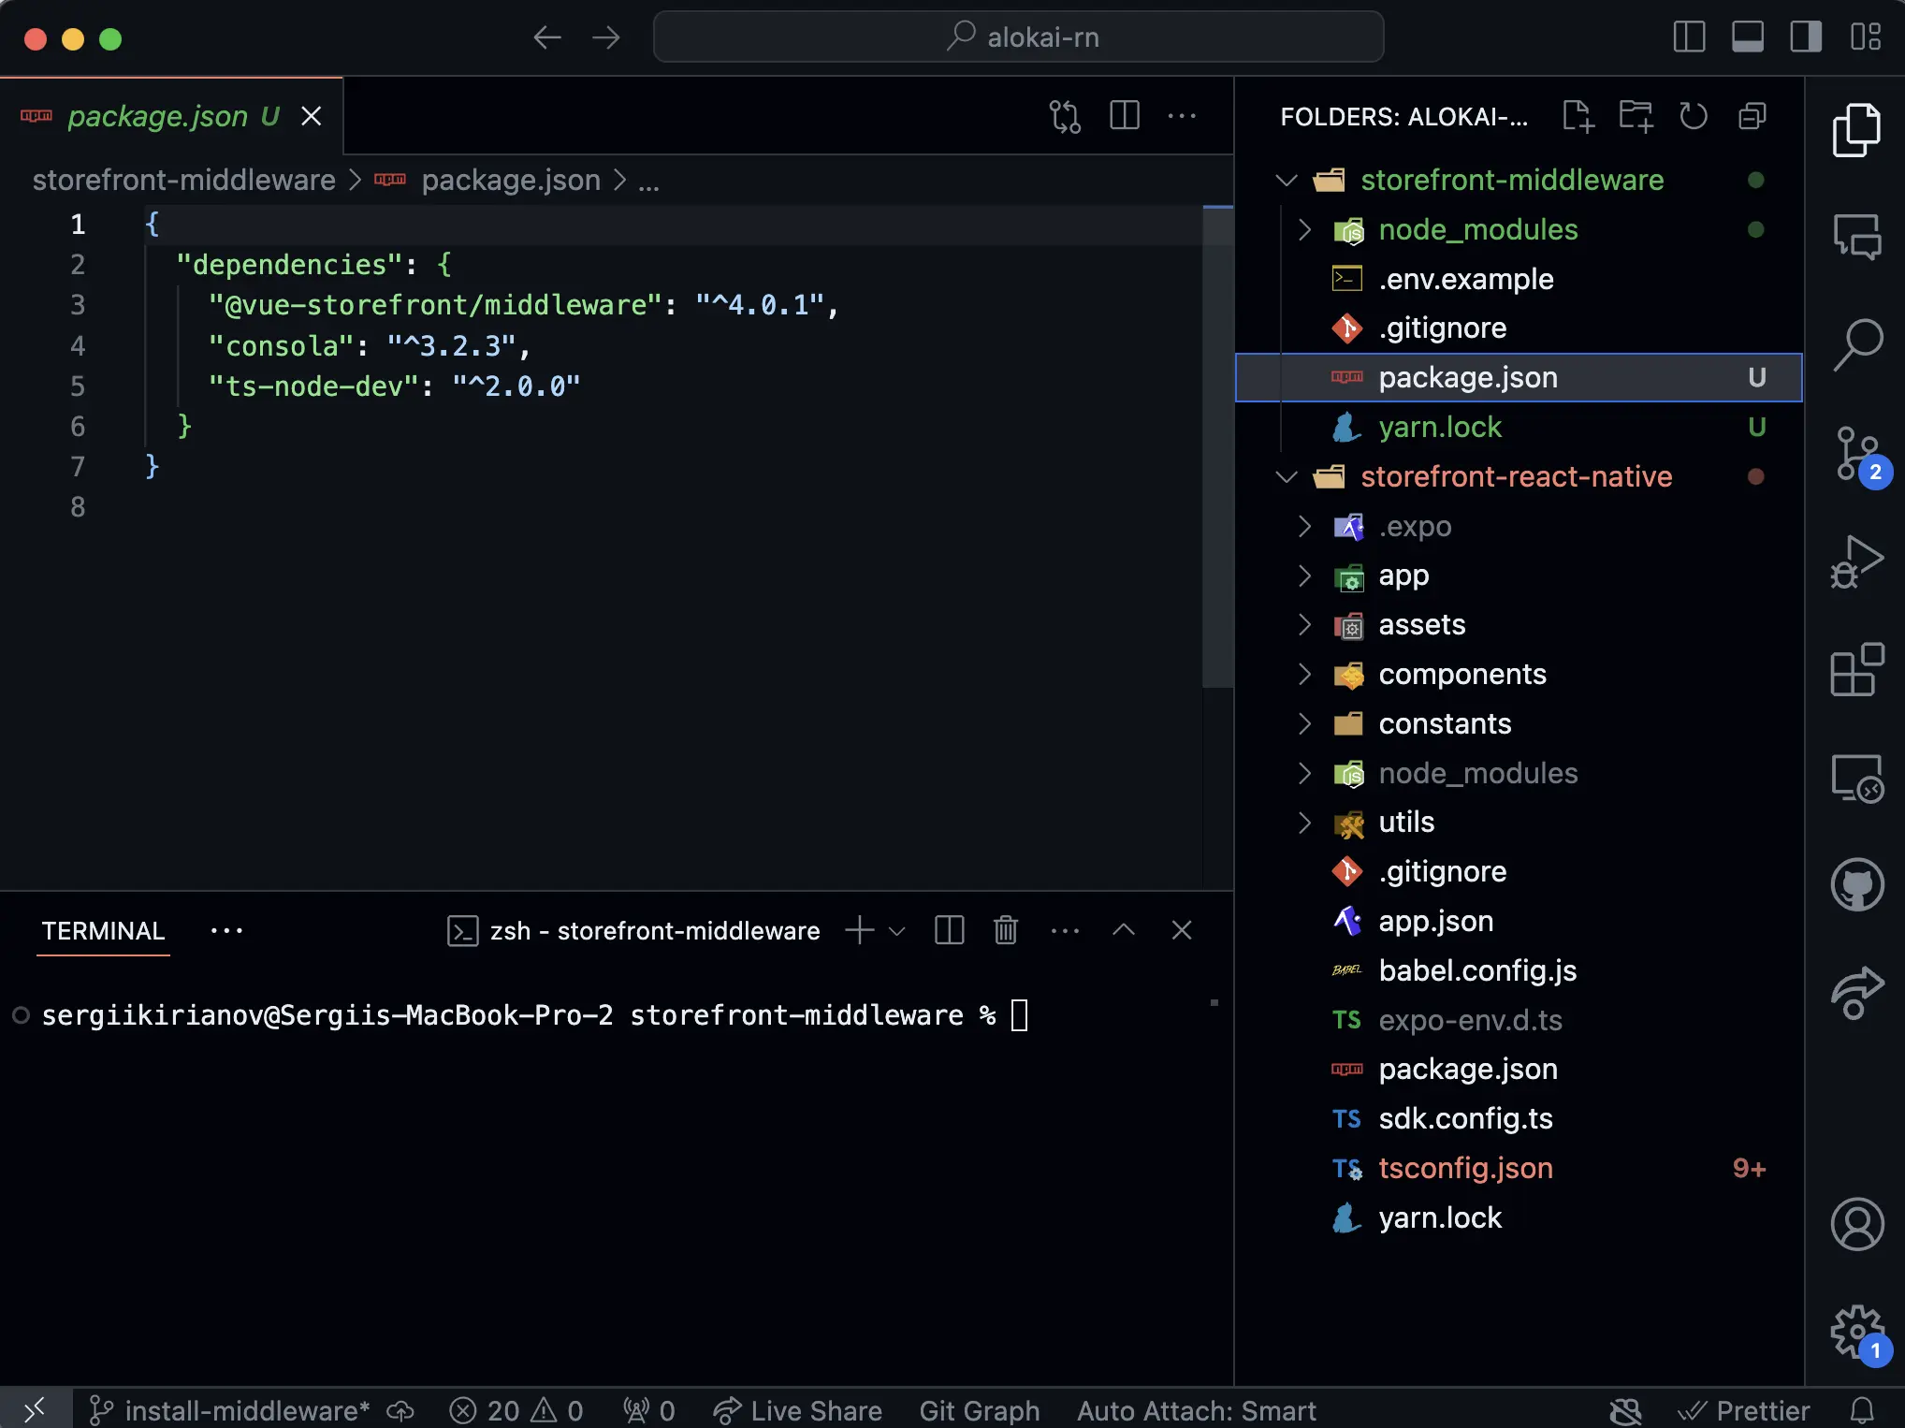Open Git Graph from status bar
The image size is (1905, 1428).
(980, 1410)
